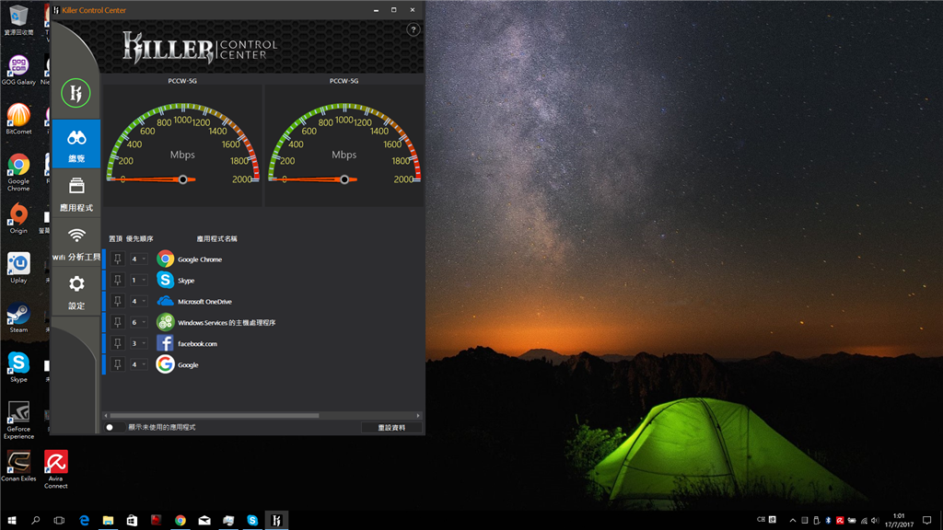This screenshot has width=943, height=530.
Task: Expand hidden system tray icons
Action: point(793,521)
